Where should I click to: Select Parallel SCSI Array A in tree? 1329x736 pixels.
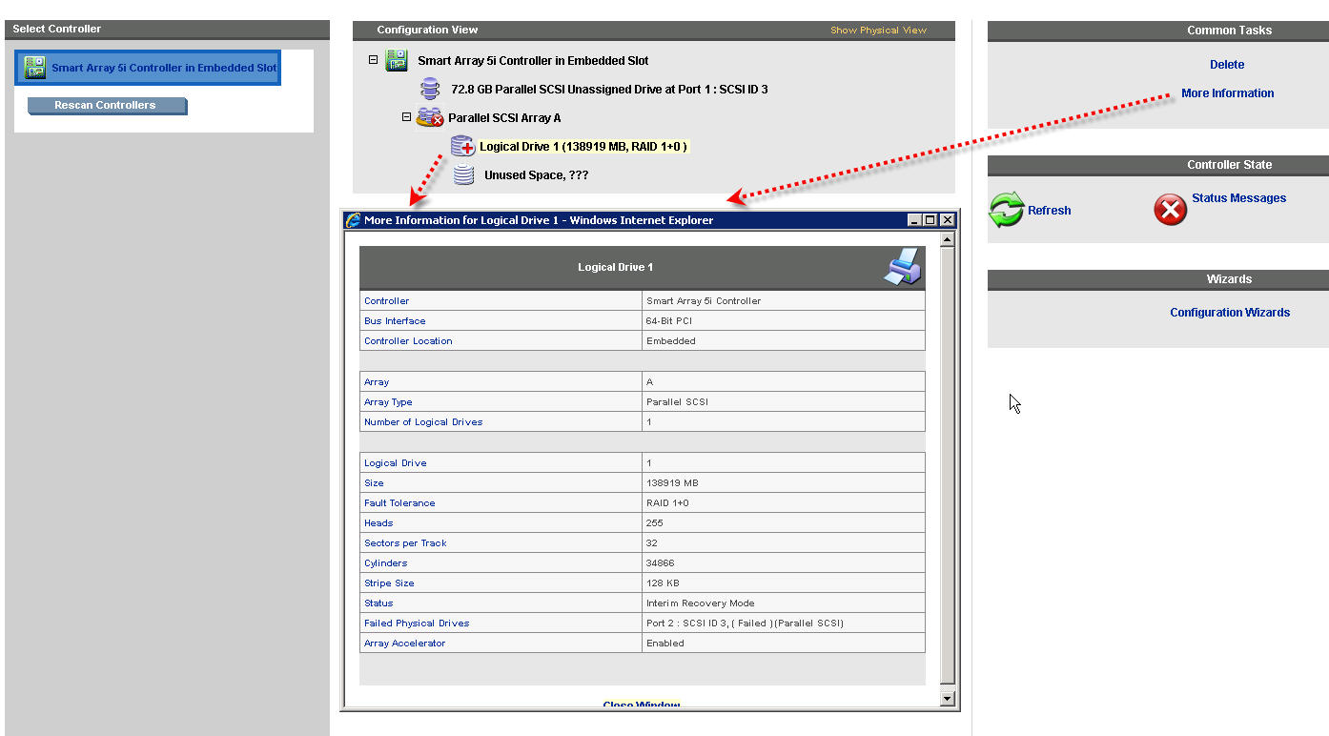[x=504, y=118]
